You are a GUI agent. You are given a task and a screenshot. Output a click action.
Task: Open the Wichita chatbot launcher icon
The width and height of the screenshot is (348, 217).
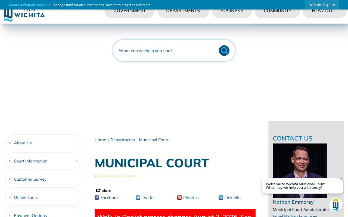tap(336, 205)
